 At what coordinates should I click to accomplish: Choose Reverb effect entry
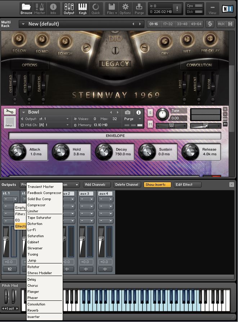click(45, 310)
